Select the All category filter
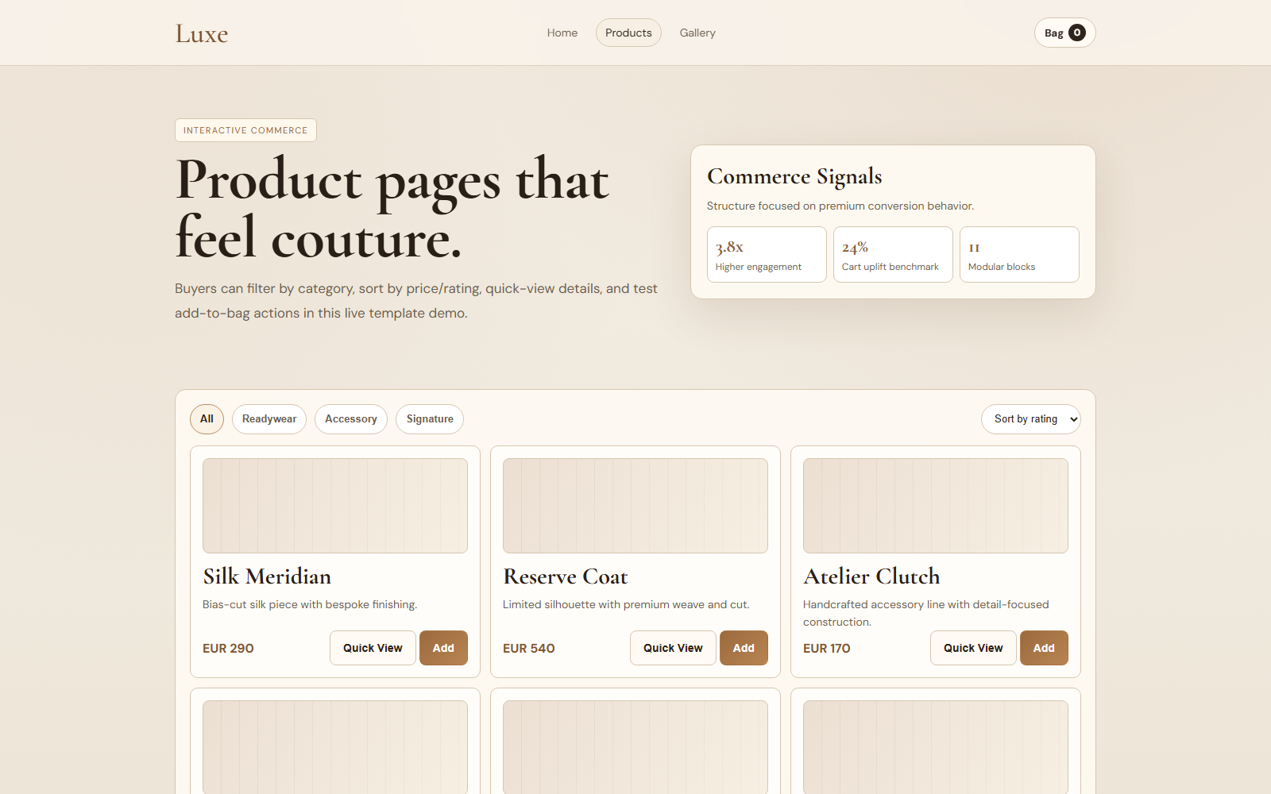This screenshot has width=1271, height=794. 207,419
